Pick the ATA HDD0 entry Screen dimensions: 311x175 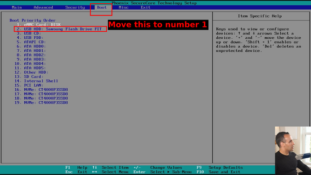coord(31,46)
